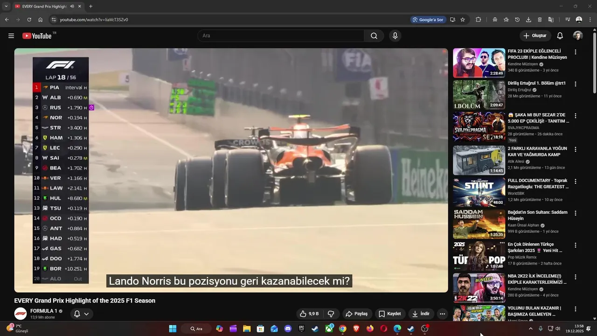Screen dimensions: 597x336
Task: Show hidden system tray icons chevron
Action: click(x=530, y=329)
